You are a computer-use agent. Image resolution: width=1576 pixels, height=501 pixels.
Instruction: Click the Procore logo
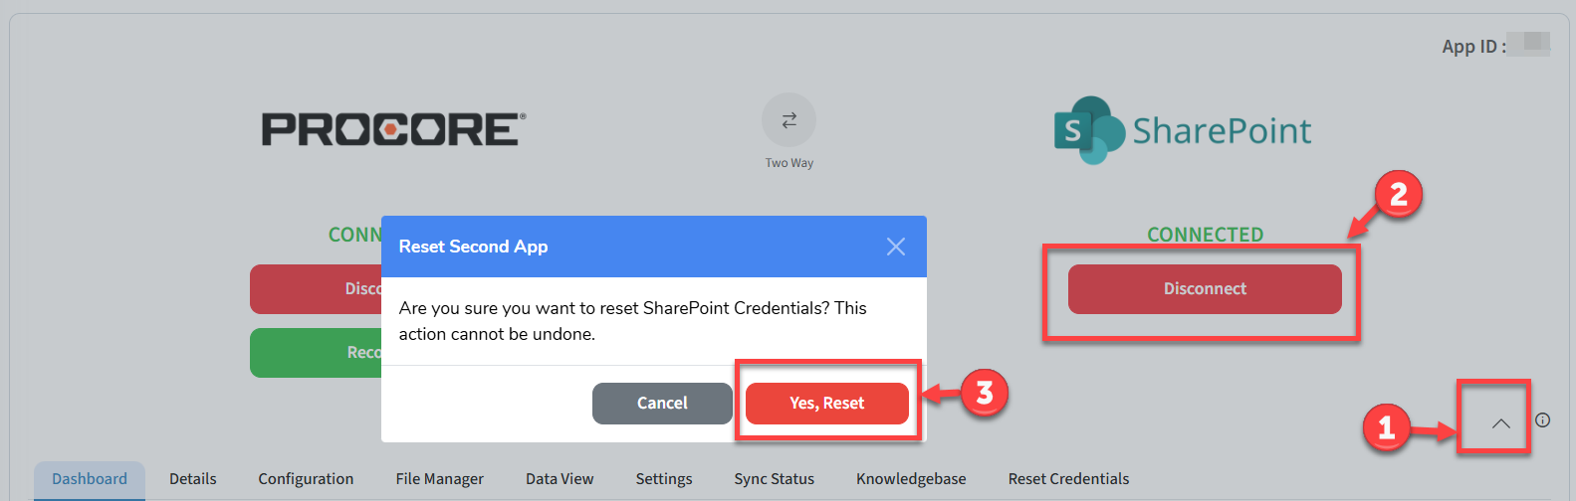click(393, 129)
